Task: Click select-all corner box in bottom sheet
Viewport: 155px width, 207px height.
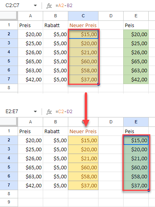Action: (9, 122)
